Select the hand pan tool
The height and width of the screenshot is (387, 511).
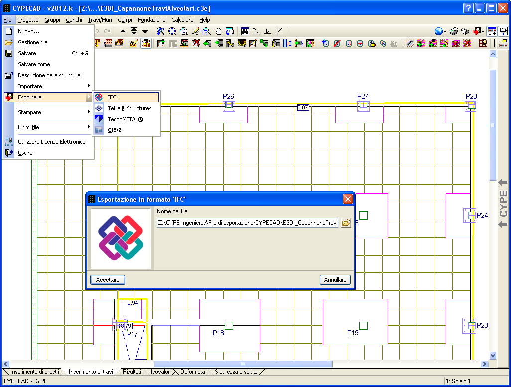[218, 31]
